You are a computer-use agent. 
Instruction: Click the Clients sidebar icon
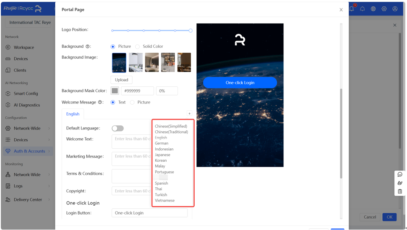8,70
